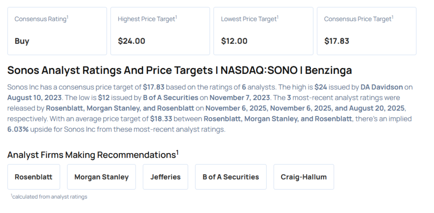Screen dimensions: 434x213
Task: Click the Craig-Hallum firm button
Action: pyautogui.click(x=303, y=177)
